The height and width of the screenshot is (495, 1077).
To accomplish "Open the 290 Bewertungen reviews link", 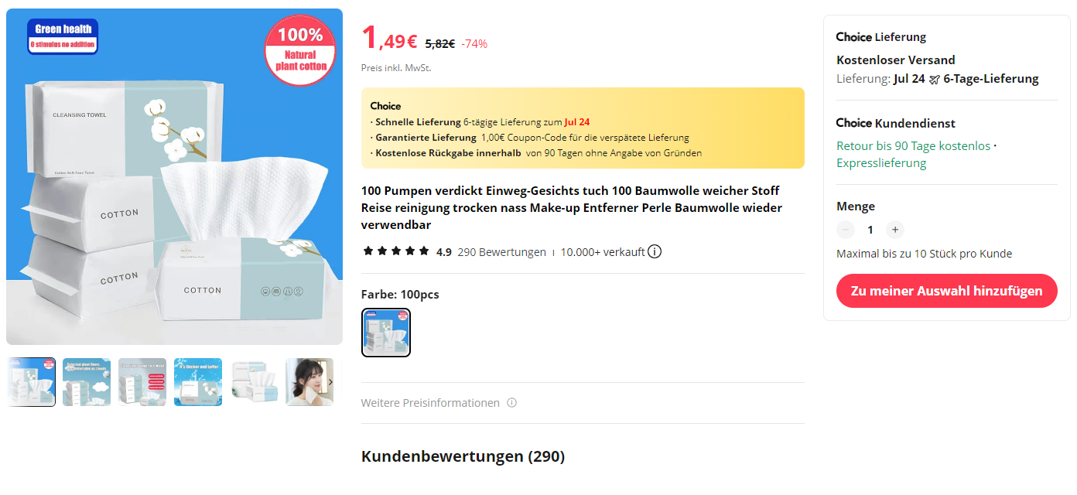I will (501, 252).
